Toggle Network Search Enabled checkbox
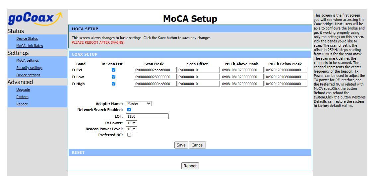Image resolution: width=376 pixels, height=176 pixels. (129, 110)
